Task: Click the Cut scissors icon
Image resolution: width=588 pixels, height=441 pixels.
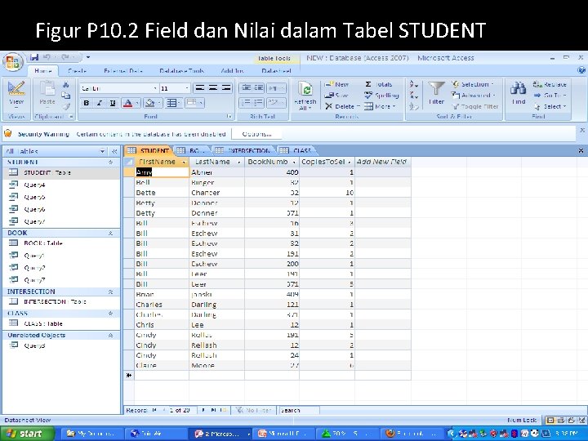Action: (66, 85)
